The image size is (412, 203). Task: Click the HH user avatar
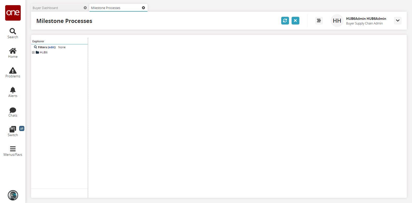point(337,21)
